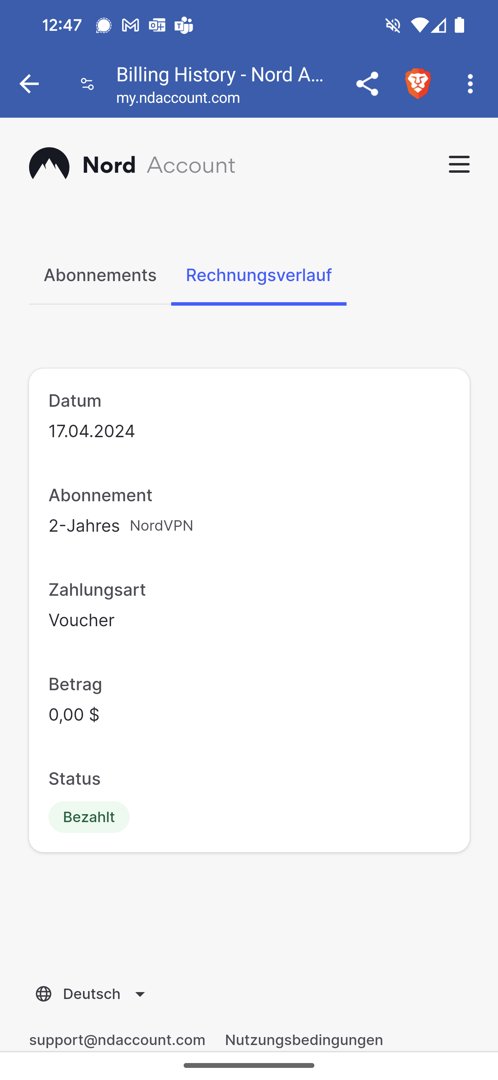
Task: Open the Nutzungsbedingungen link
Action: click(304, 1040)
